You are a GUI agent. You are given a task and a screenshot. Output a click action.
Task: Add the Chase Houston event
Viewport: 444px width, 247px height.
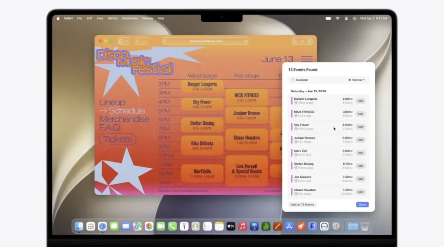[x=360, y=192]
